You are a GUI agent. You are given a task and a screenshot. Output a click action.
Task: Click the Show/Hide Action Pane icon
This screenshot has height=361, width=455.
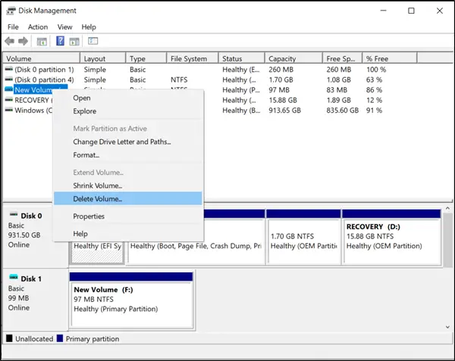(75, 41)
